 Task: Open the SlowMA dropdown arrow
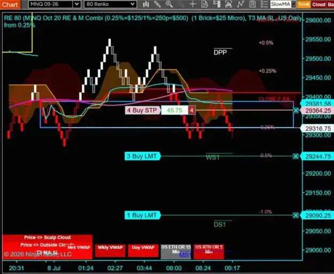pyautogui.click(x=294, y=4)
